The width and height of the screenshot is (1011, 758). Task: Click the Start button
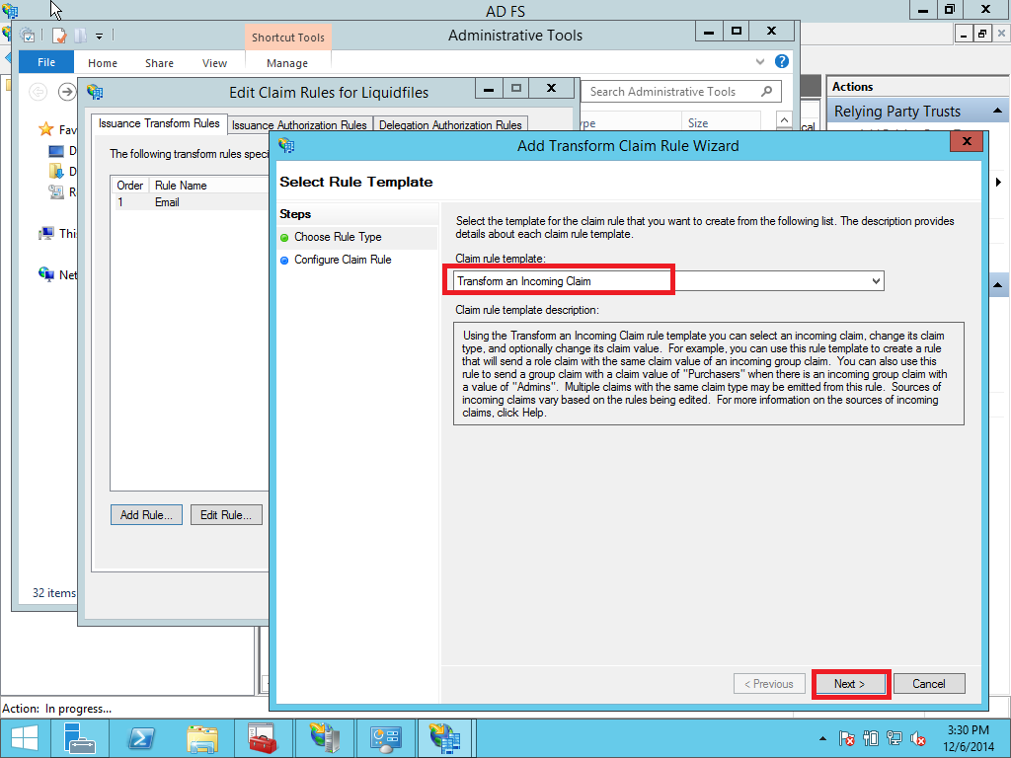(x=23, y=738)
